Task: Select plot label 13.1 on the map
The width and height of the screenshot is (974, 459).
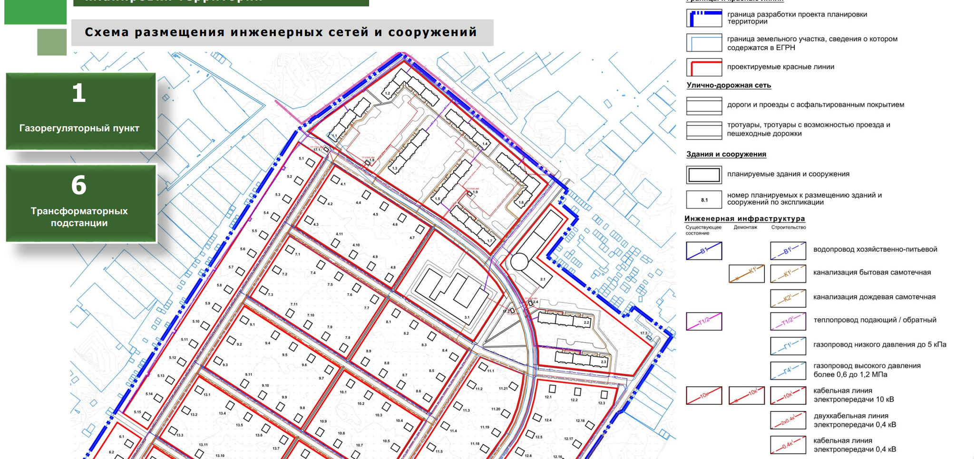Action: tap(207, 395)
